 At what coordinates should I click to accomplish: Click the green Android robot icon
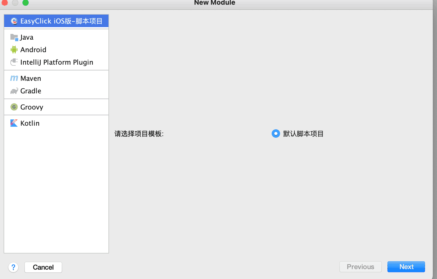click(x=14, y=50)
